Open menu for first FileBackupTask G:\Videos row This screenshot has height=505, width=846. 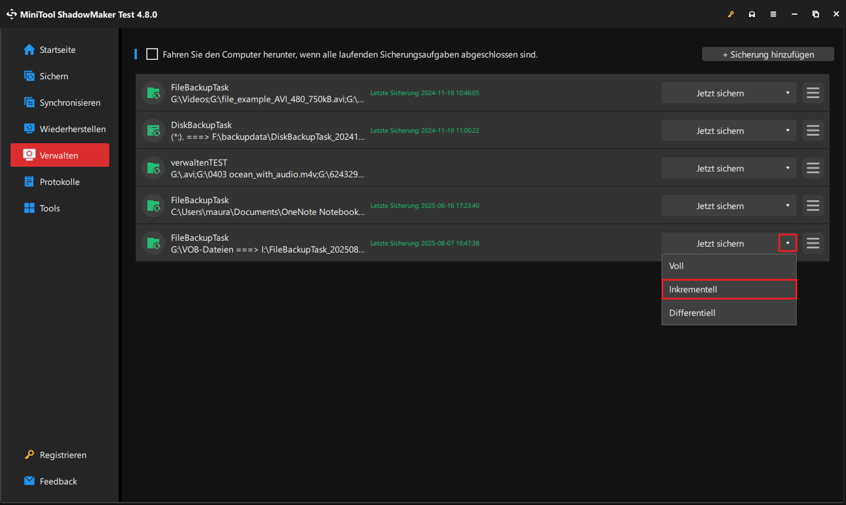click(x=813, y=93)
